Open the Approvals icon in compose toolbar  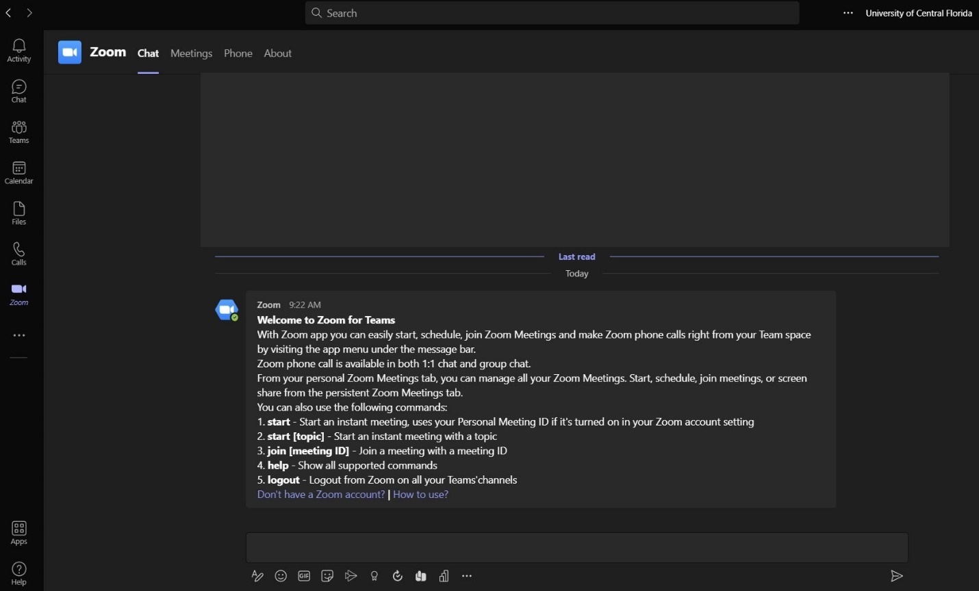tap(398, 576)
